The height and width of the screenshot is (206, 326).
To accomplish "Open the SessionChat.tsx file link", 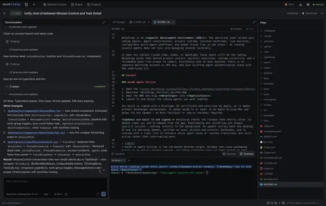I will (34, 111).
